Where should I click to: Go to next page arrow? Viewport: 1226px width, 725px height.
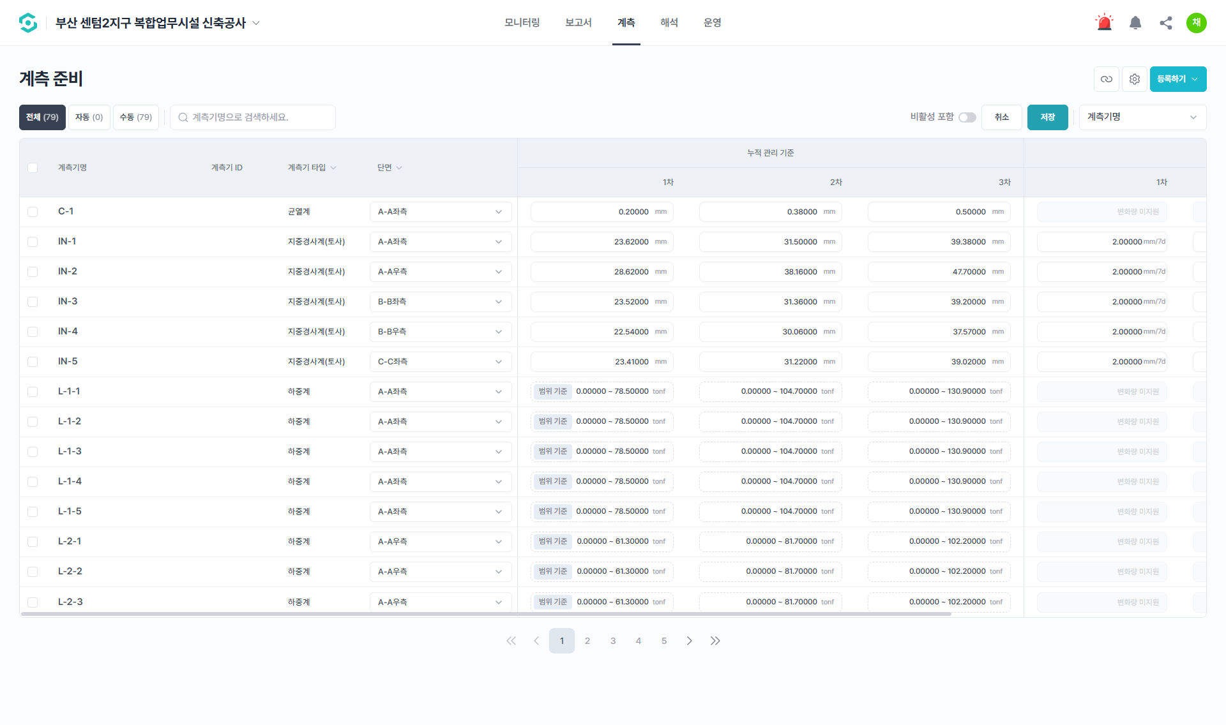coord(690,641)
